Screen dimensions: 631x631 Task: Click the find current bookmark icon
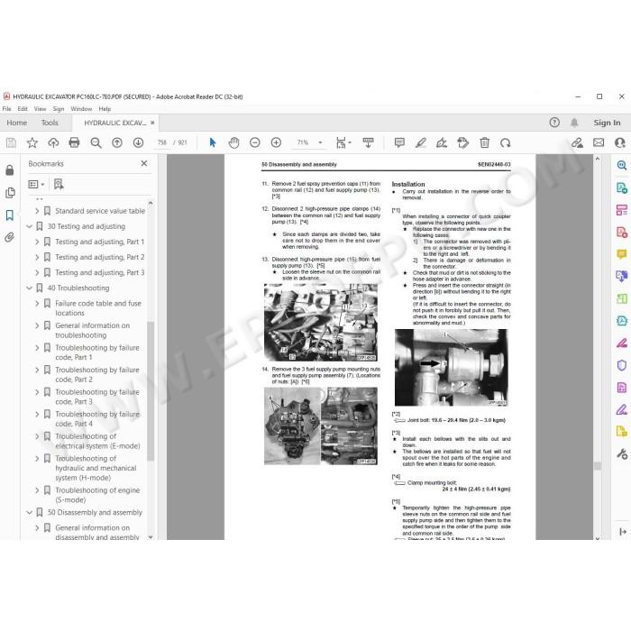tap(59, 184)
